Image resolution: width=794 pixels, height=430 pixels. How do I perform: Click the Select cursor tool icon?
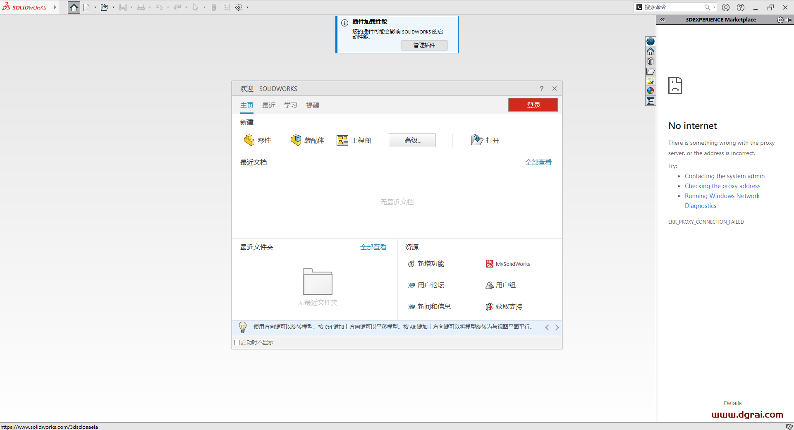click(196, 7)
